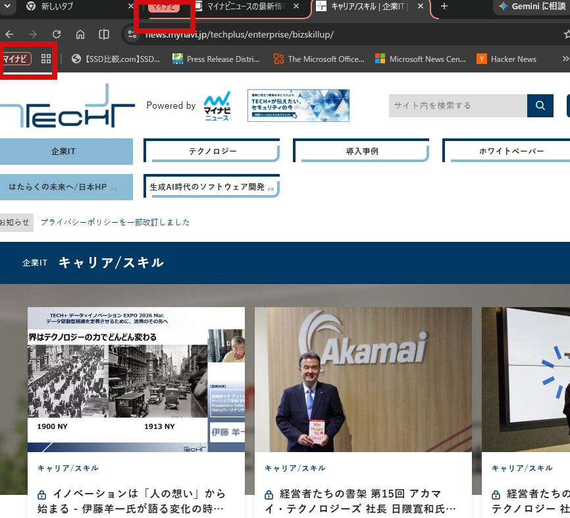This screenshot has width=570, height=518.
Task: Open the apps grid icon in bookmarks bar
Action: pos(46,59)
